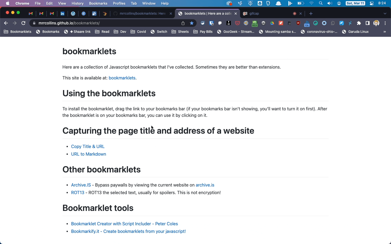Open the Bookmarklets folder on the bookmarks bar
Screen dimensions: 391x244
point(17,32)
